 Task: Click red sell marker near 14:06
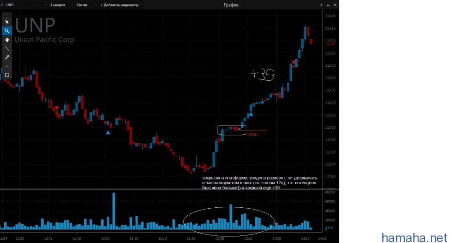point(293,62)
